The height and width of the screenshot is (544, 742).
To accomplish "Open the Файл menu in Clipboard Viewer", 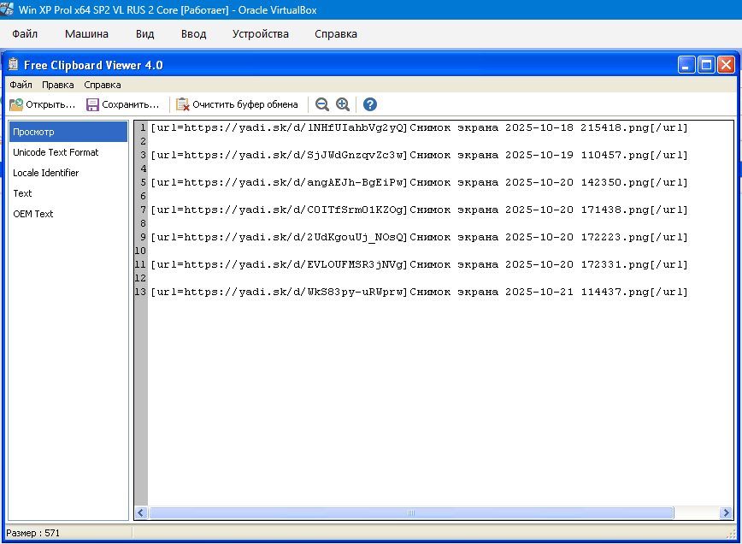I will (x=21, y=85).
